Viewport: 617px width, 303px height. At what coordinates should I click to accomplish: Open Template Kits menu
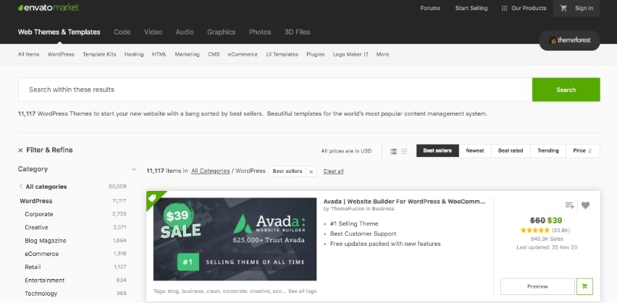pyautogui.click(x=99, y=54)
